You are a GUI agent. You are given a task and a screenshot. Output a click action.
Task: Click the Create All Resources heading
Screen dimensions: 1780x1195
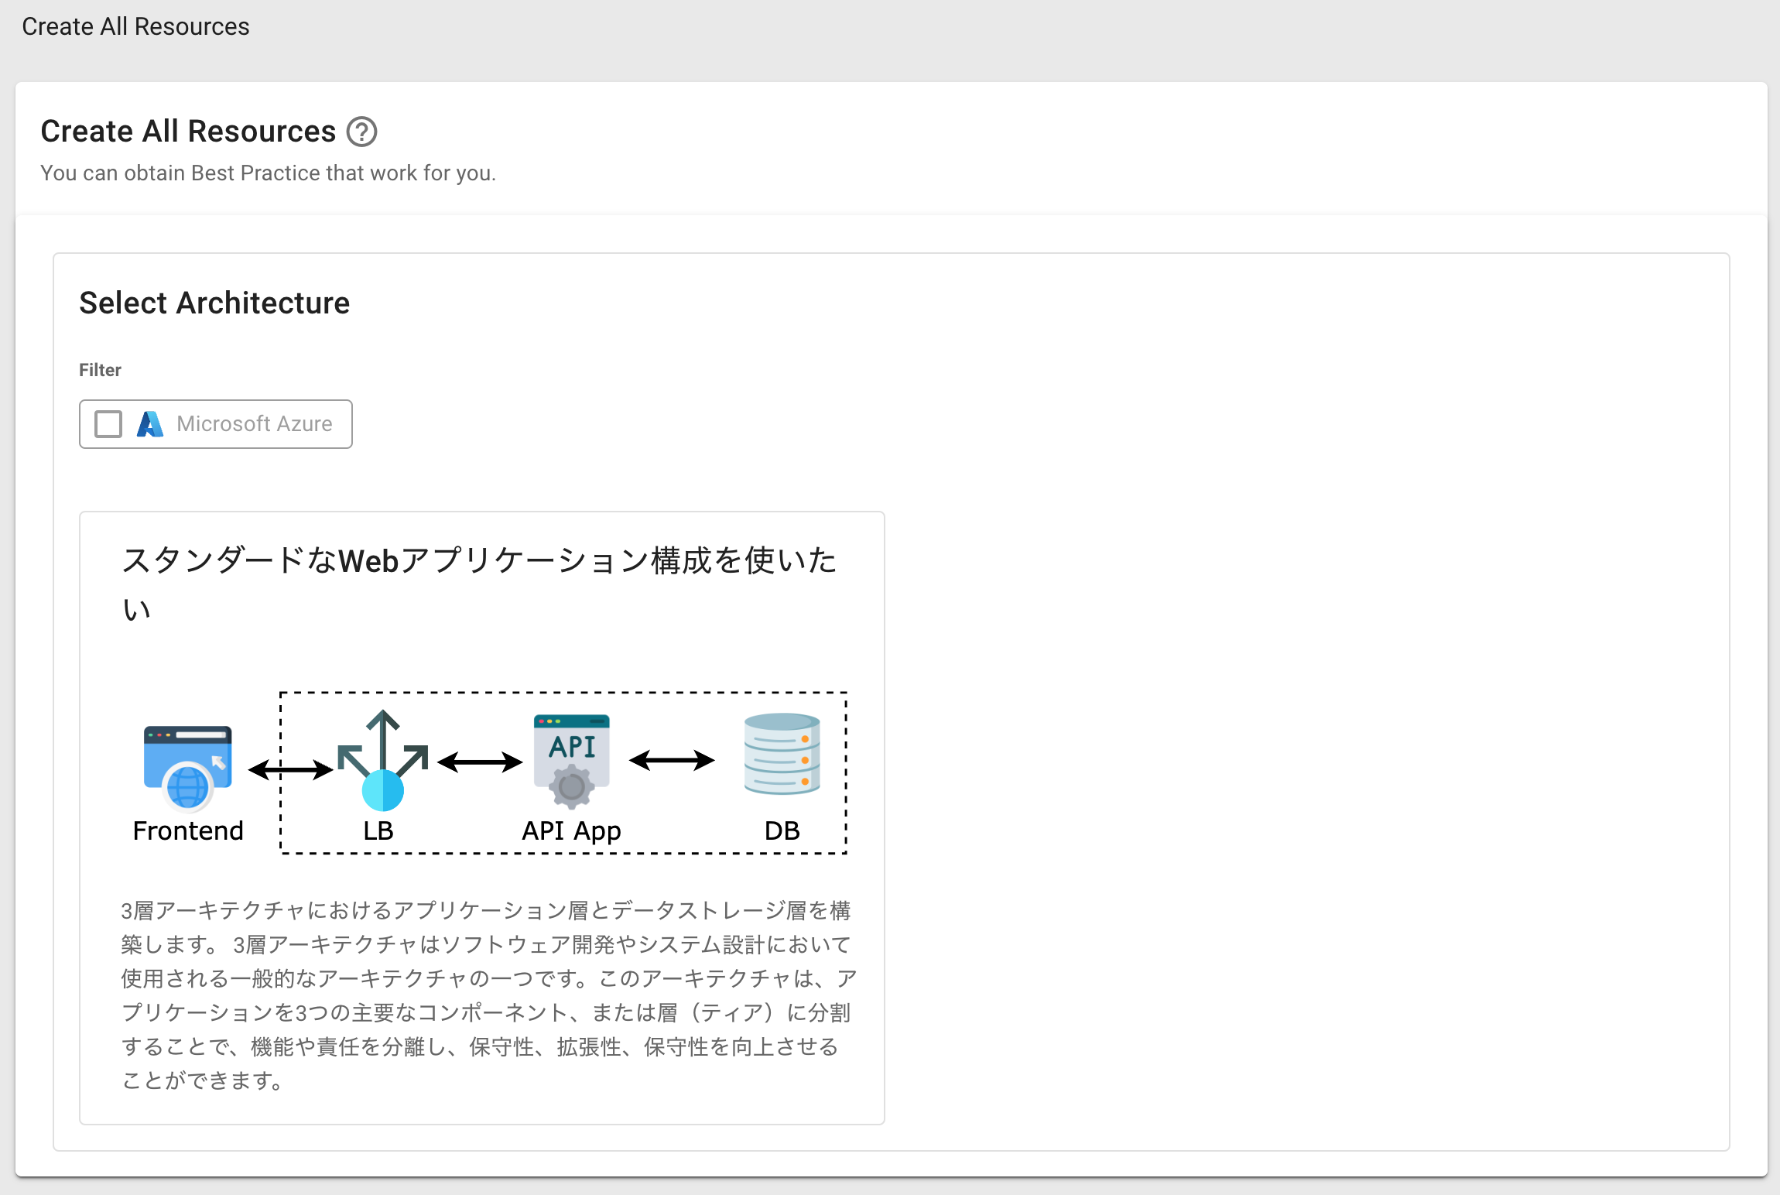click(188, 132)
